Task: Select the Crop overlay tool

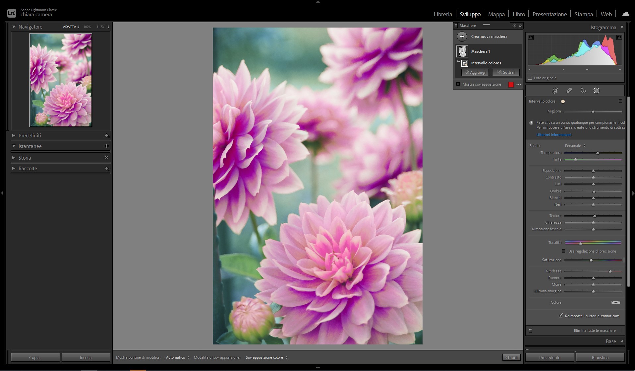Action: (x=555, y=91)
